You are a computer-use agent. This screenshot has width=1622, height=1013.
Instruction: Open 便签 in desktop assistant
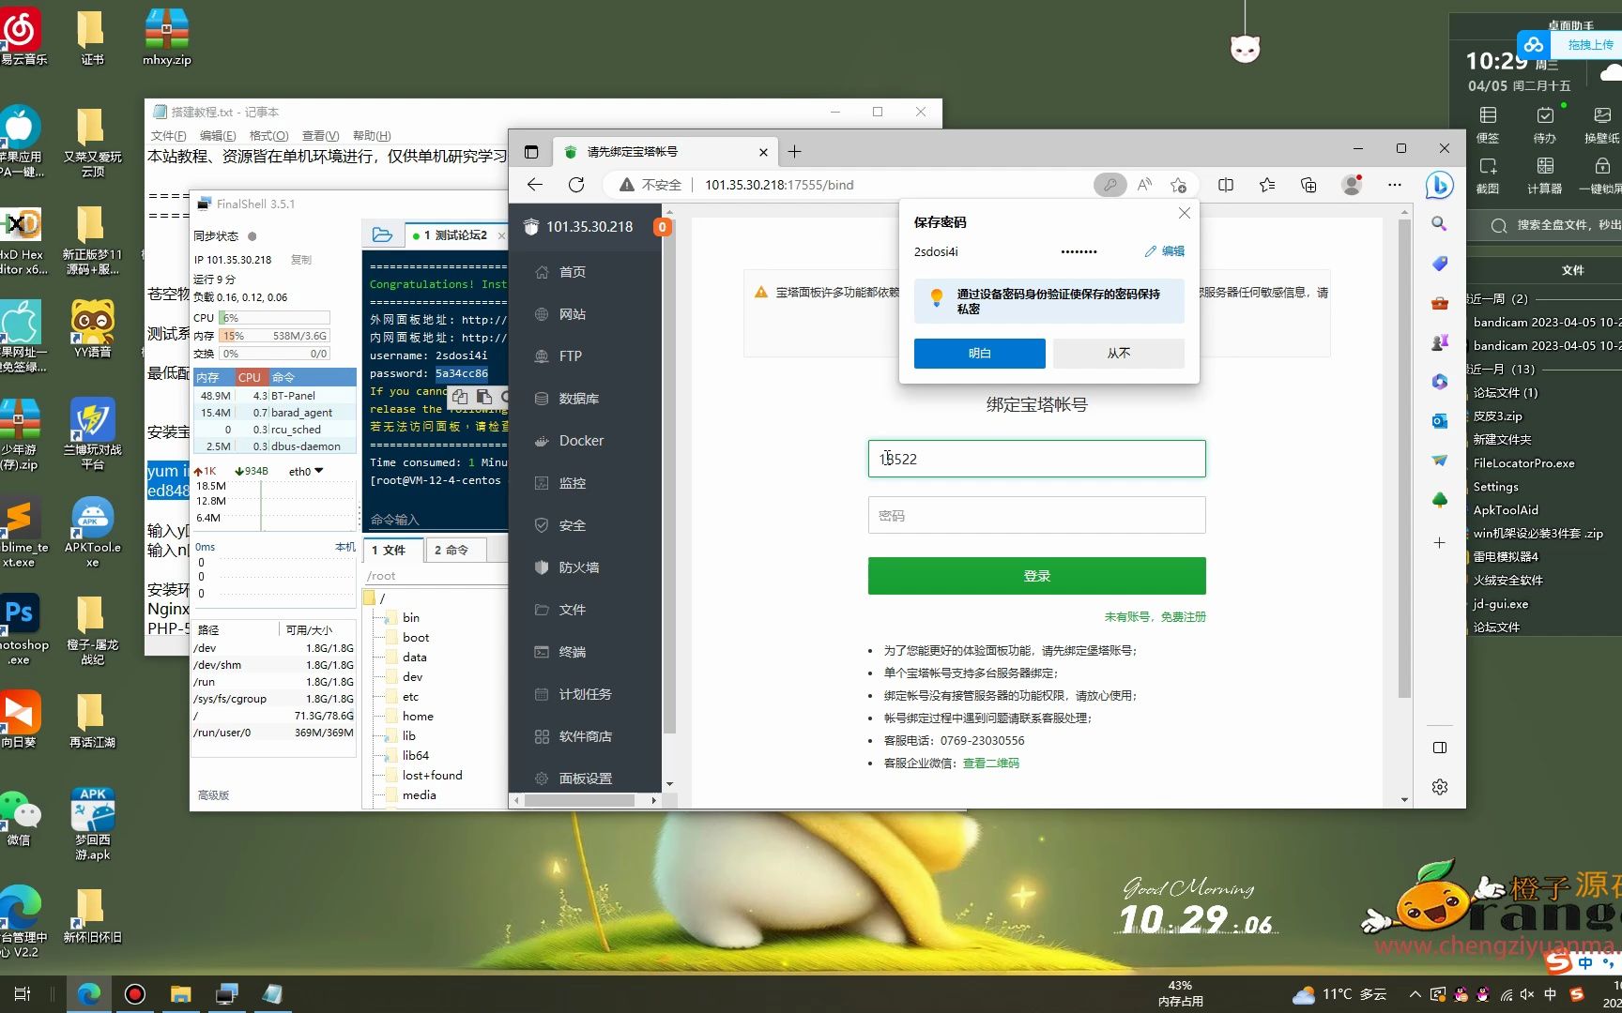click(x=1488, y=124)
